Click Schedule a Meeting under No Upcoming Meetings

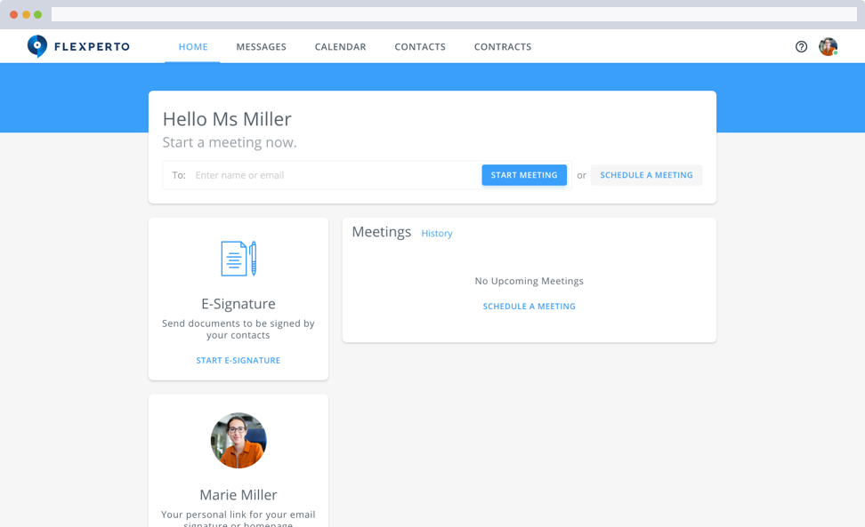529,307
